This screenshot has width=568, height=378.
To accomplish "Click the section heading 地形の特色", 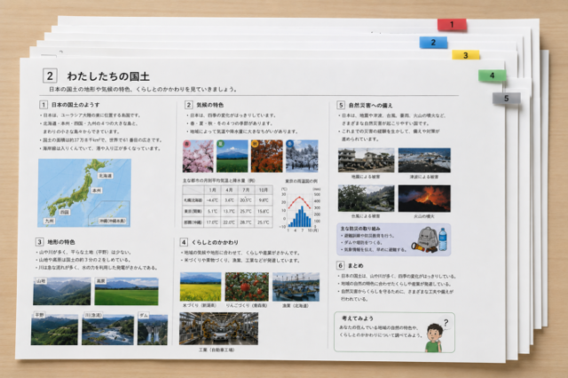I will click(61, 242).
